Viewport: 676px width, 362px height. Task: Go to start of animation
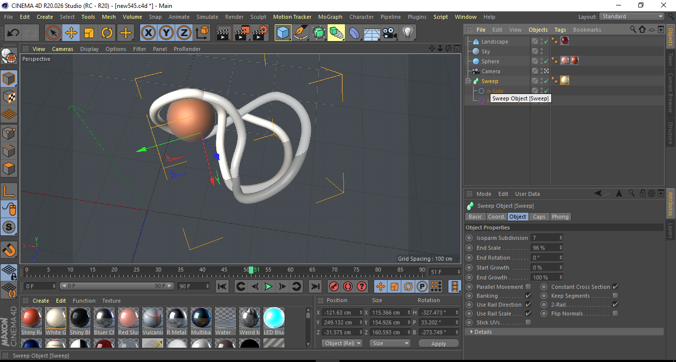(x=222, y=286)
